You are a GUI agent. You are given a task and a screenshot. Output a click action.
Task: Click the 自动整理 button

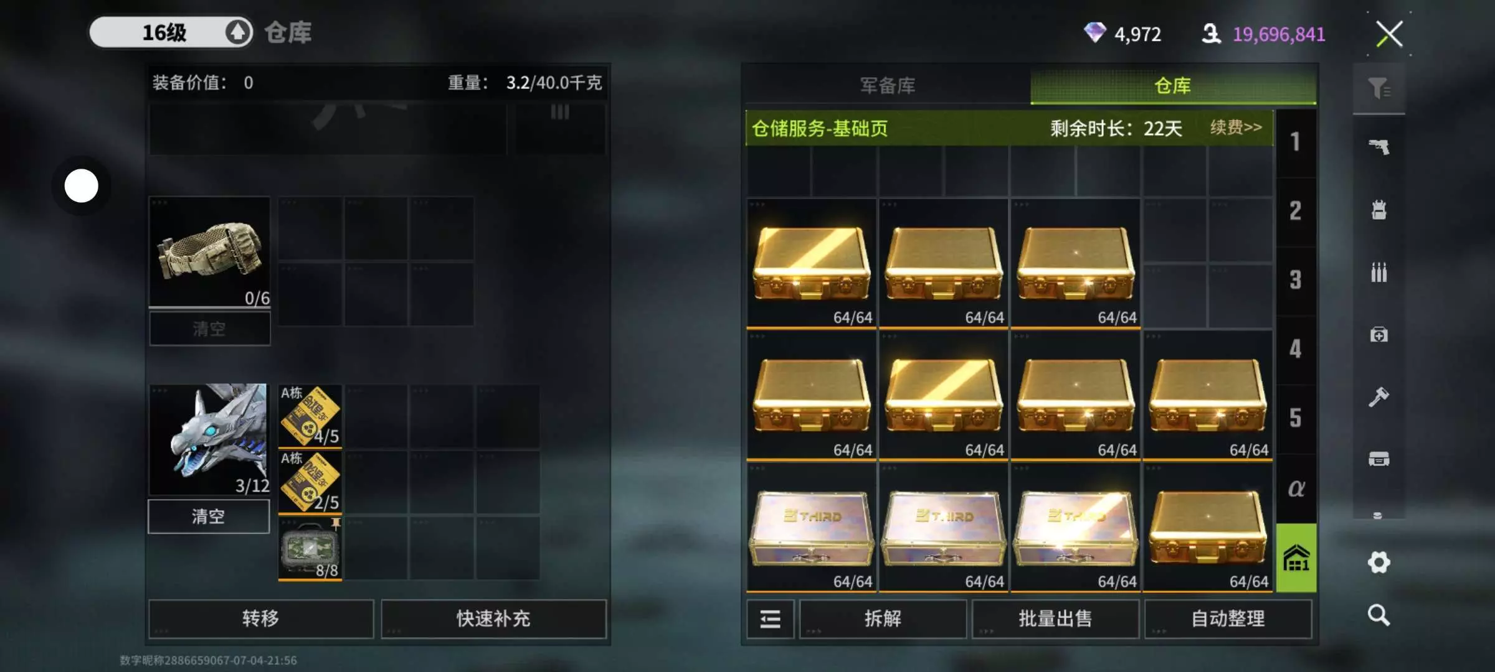click(x=1228, y=619)
